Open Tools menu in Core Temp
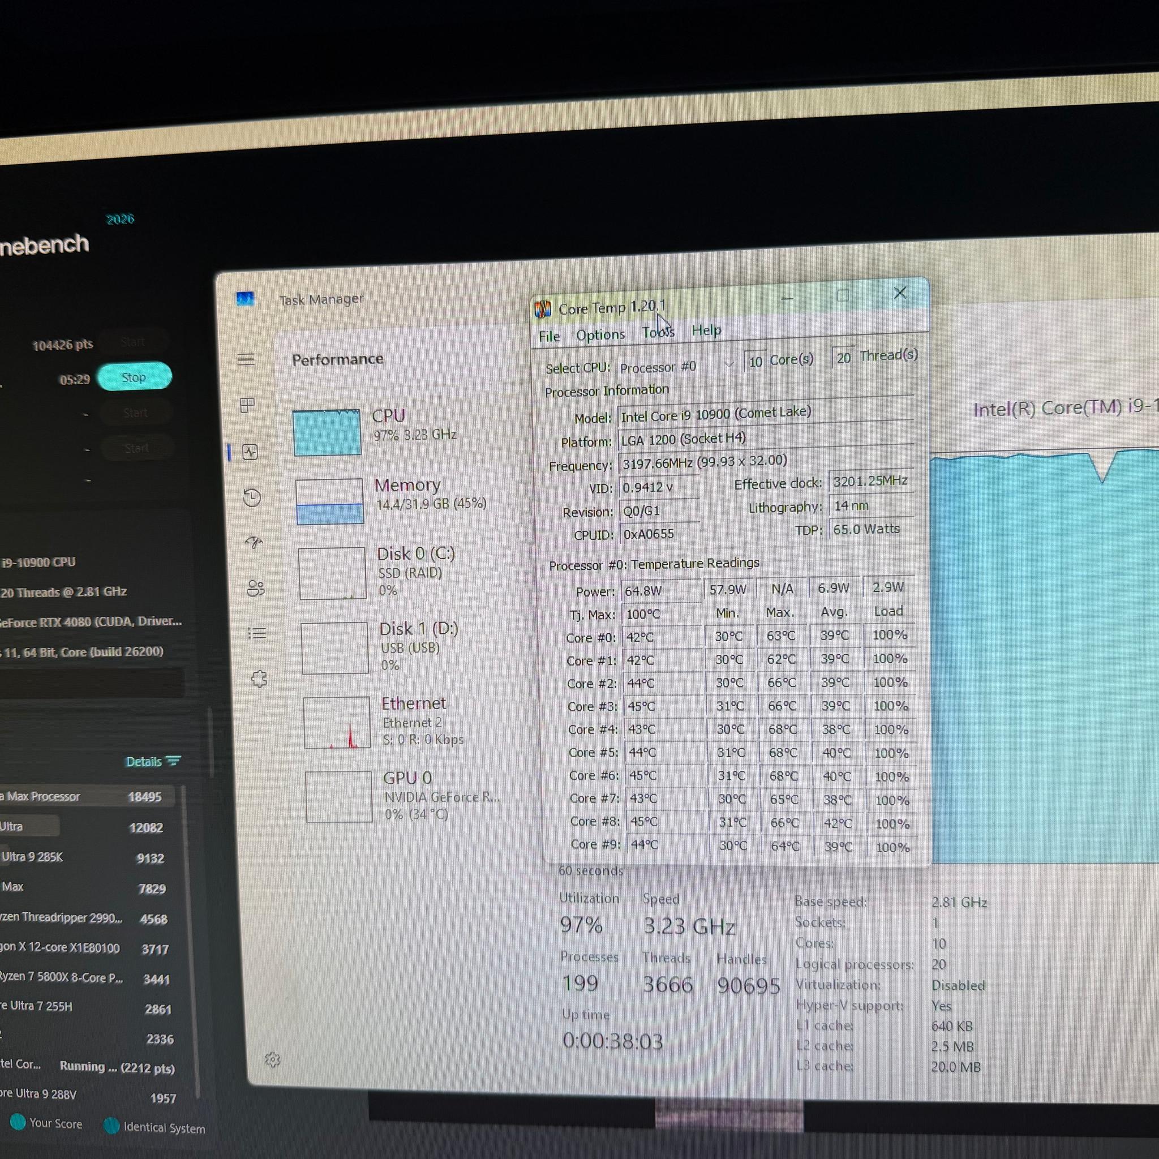This screenshot has height=1159, width=1159. (658, 332)
